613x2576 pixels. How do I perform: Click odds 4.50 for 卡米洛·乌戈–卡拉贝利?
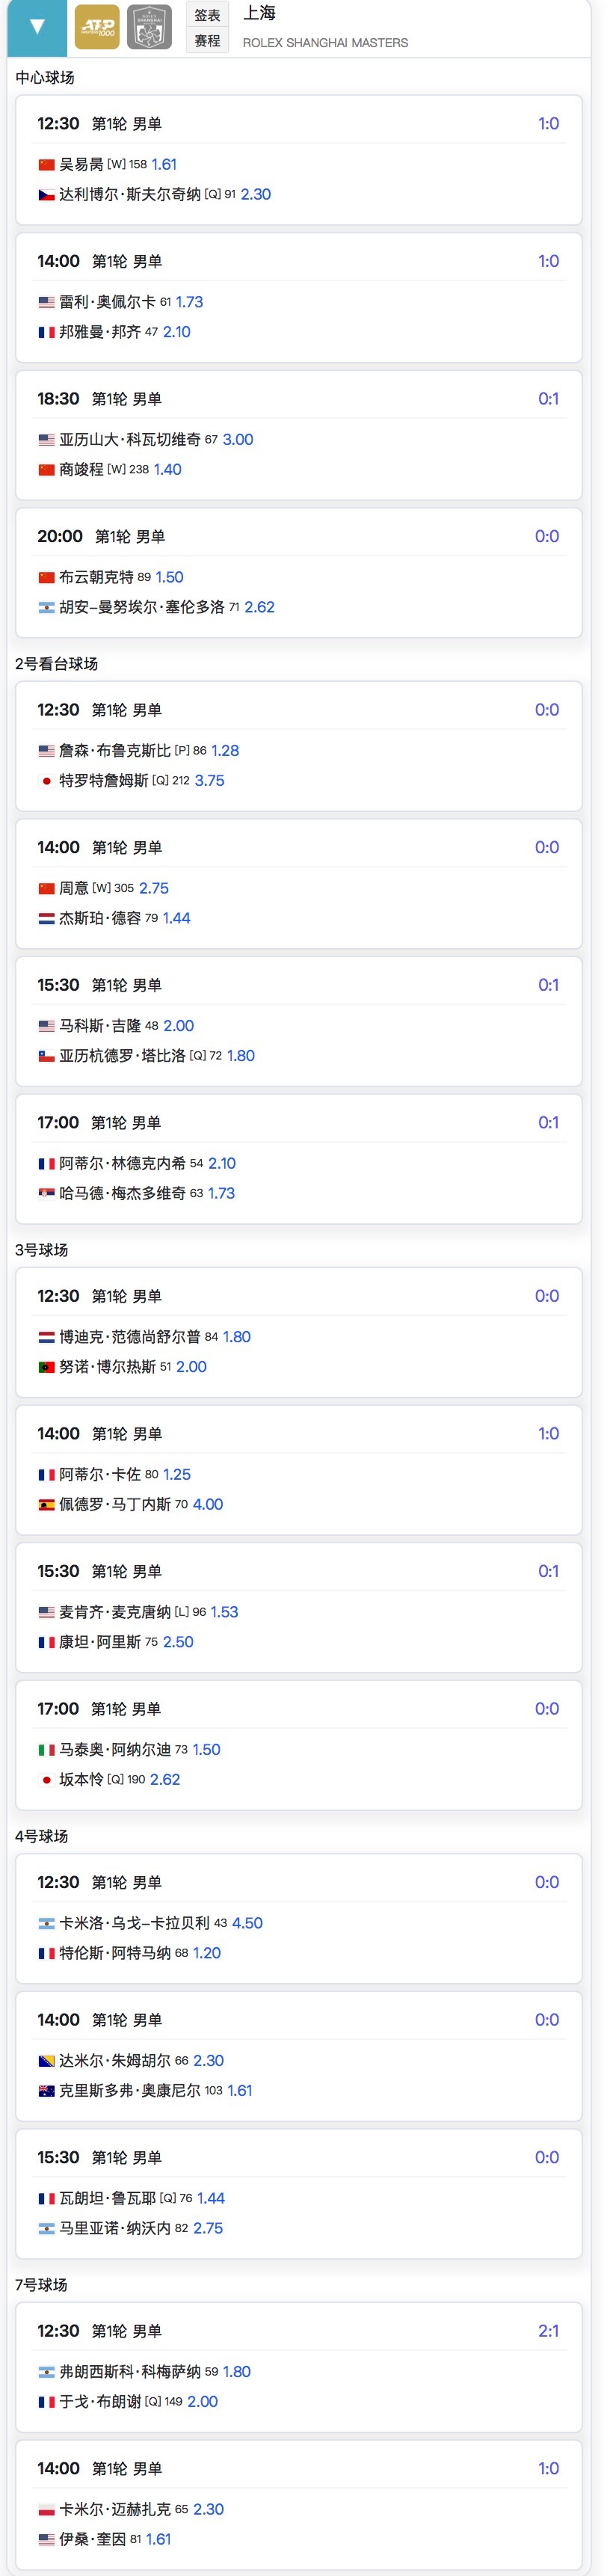[x=247, y=1923]
